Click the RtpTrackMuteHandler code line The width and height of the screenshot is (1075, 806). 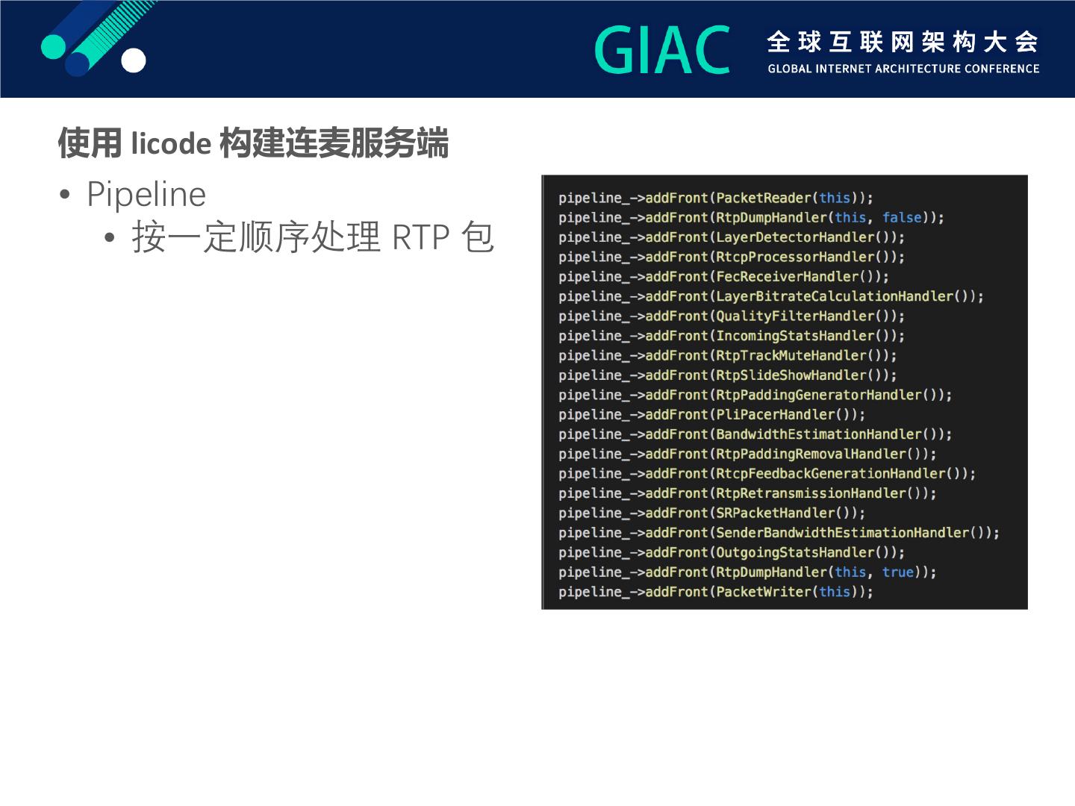tap(728, 355)
